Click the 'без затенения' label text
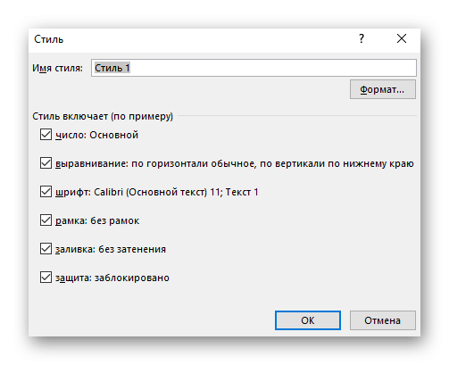Screen dimensions: 449x365 click(132, 249)
